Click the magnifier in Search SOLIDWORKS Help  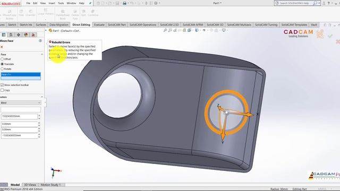315,3
